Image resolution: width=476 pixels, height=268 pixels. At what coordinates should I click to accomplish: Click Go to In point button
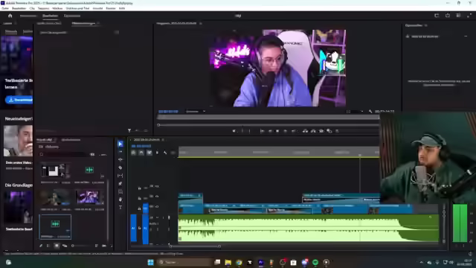[x=262, y=131]
